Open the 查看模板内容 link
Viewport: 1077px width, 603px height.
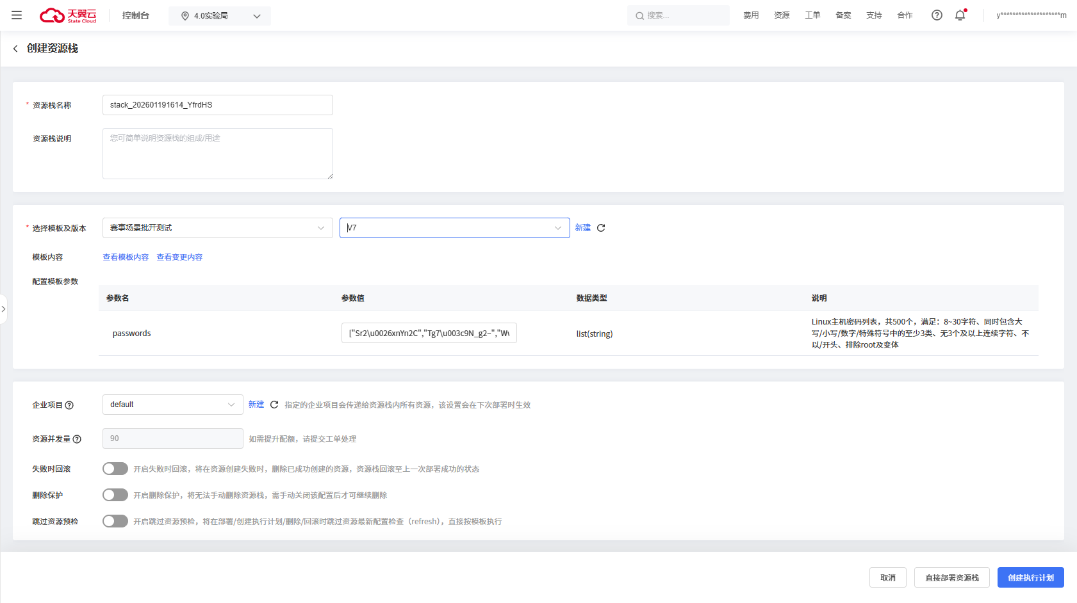[x=126, y=257]
